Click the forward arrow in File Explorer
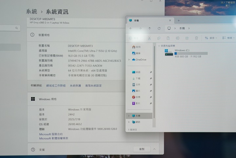The height and width of the screenshot is (158, 236). 140,28
